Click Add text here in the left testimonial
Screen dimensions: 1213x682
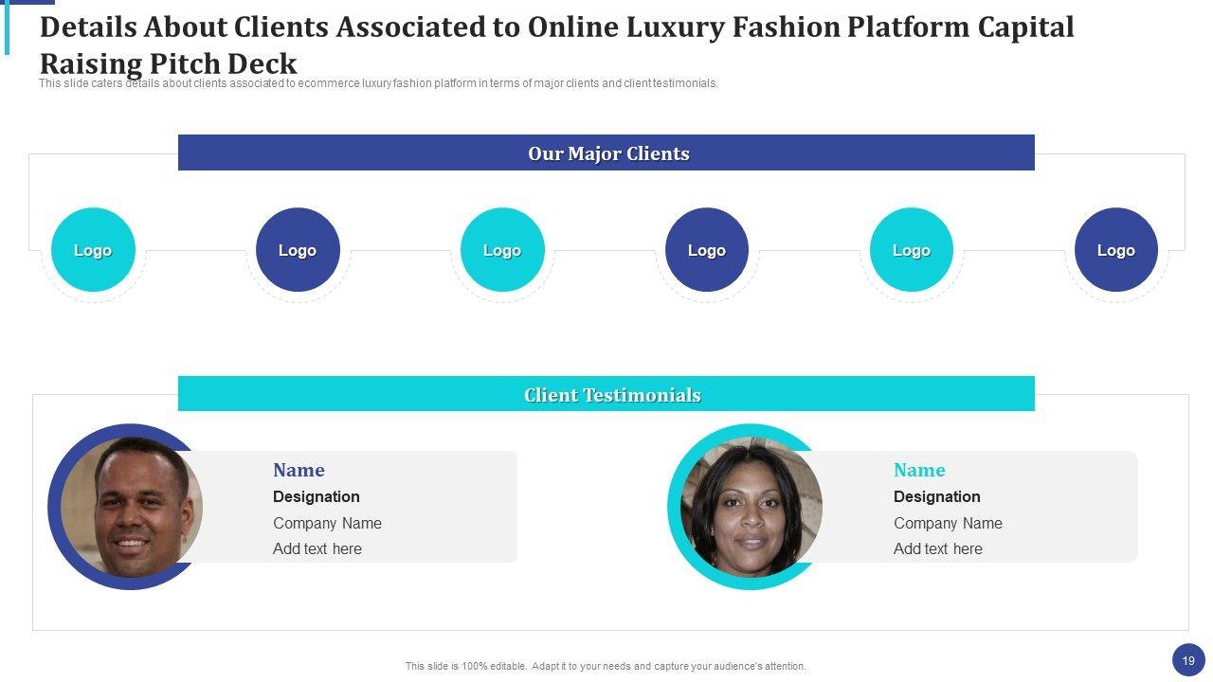317,548
